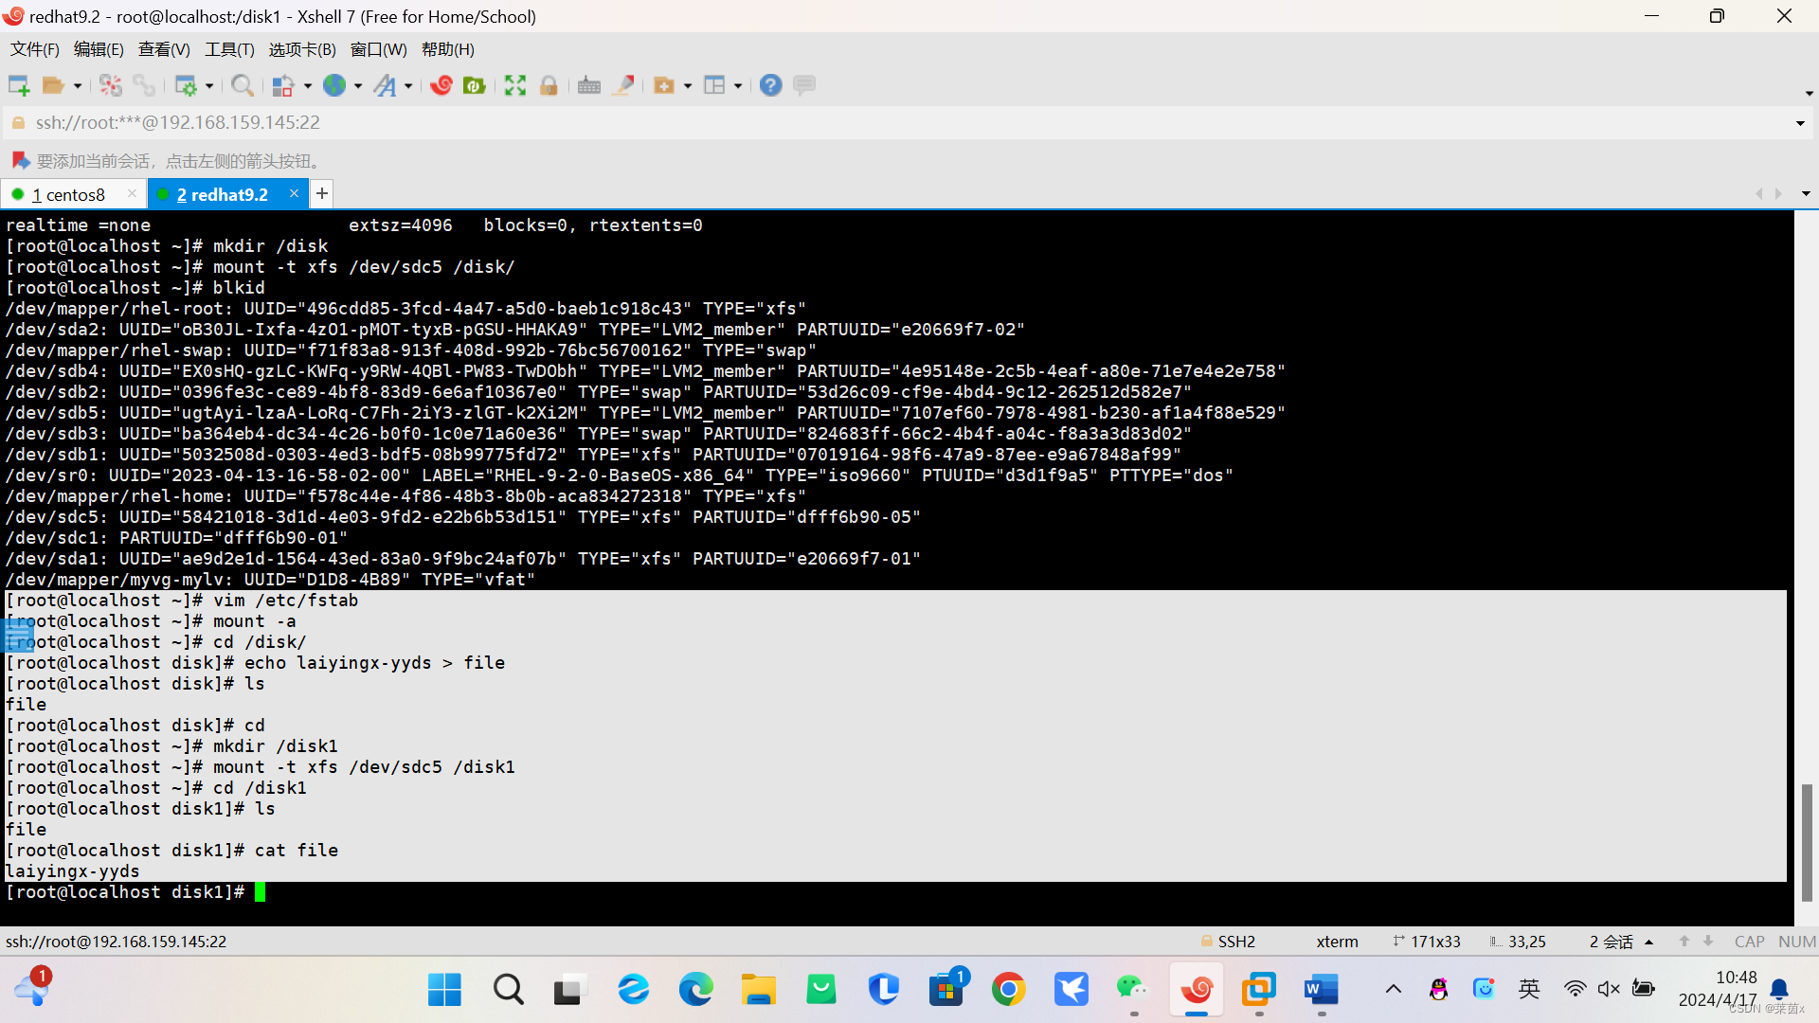Open Help via the blue question icon
Image resolution: width=1819 pixels, height=1023 pixels.
(x=770, y=86)
